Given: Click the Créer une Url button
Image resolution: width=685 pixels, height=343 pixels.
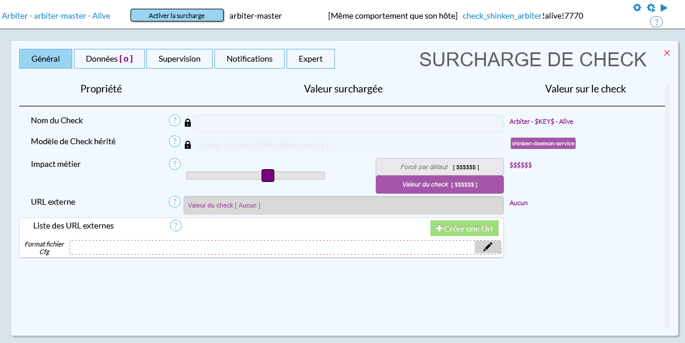Looking at the screenshot, I should [x=464, y=228].
